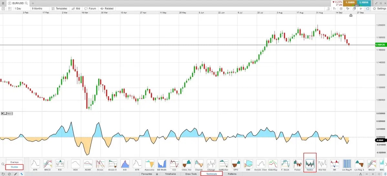Click the pencil draw icon in bottom bar
The width and height of the screenshot is (387, 176).
pos(15,174)
